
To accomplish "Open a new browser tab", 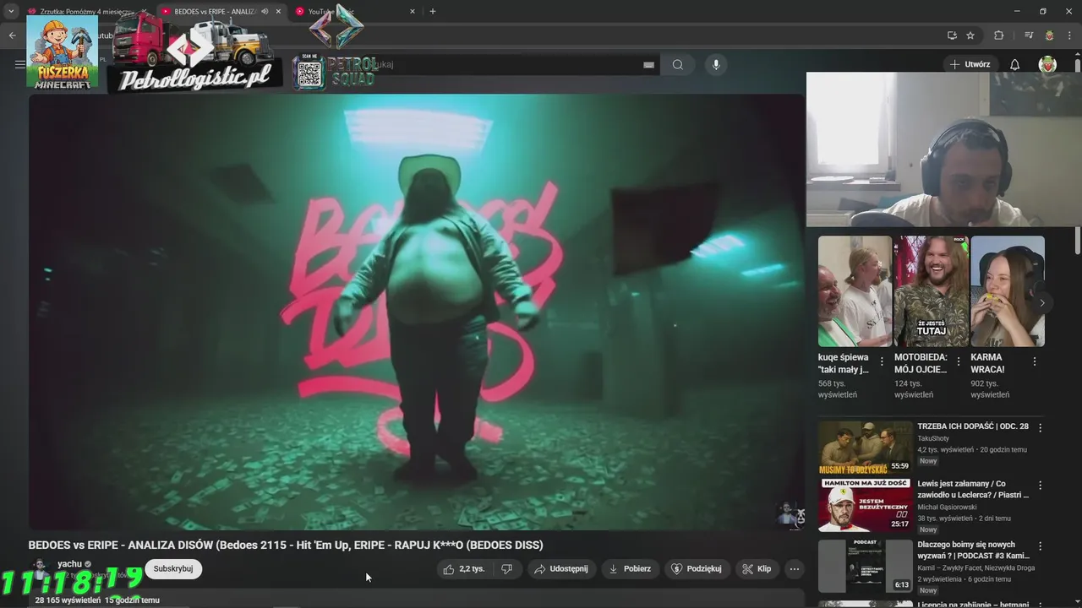I will coord(433,11).
